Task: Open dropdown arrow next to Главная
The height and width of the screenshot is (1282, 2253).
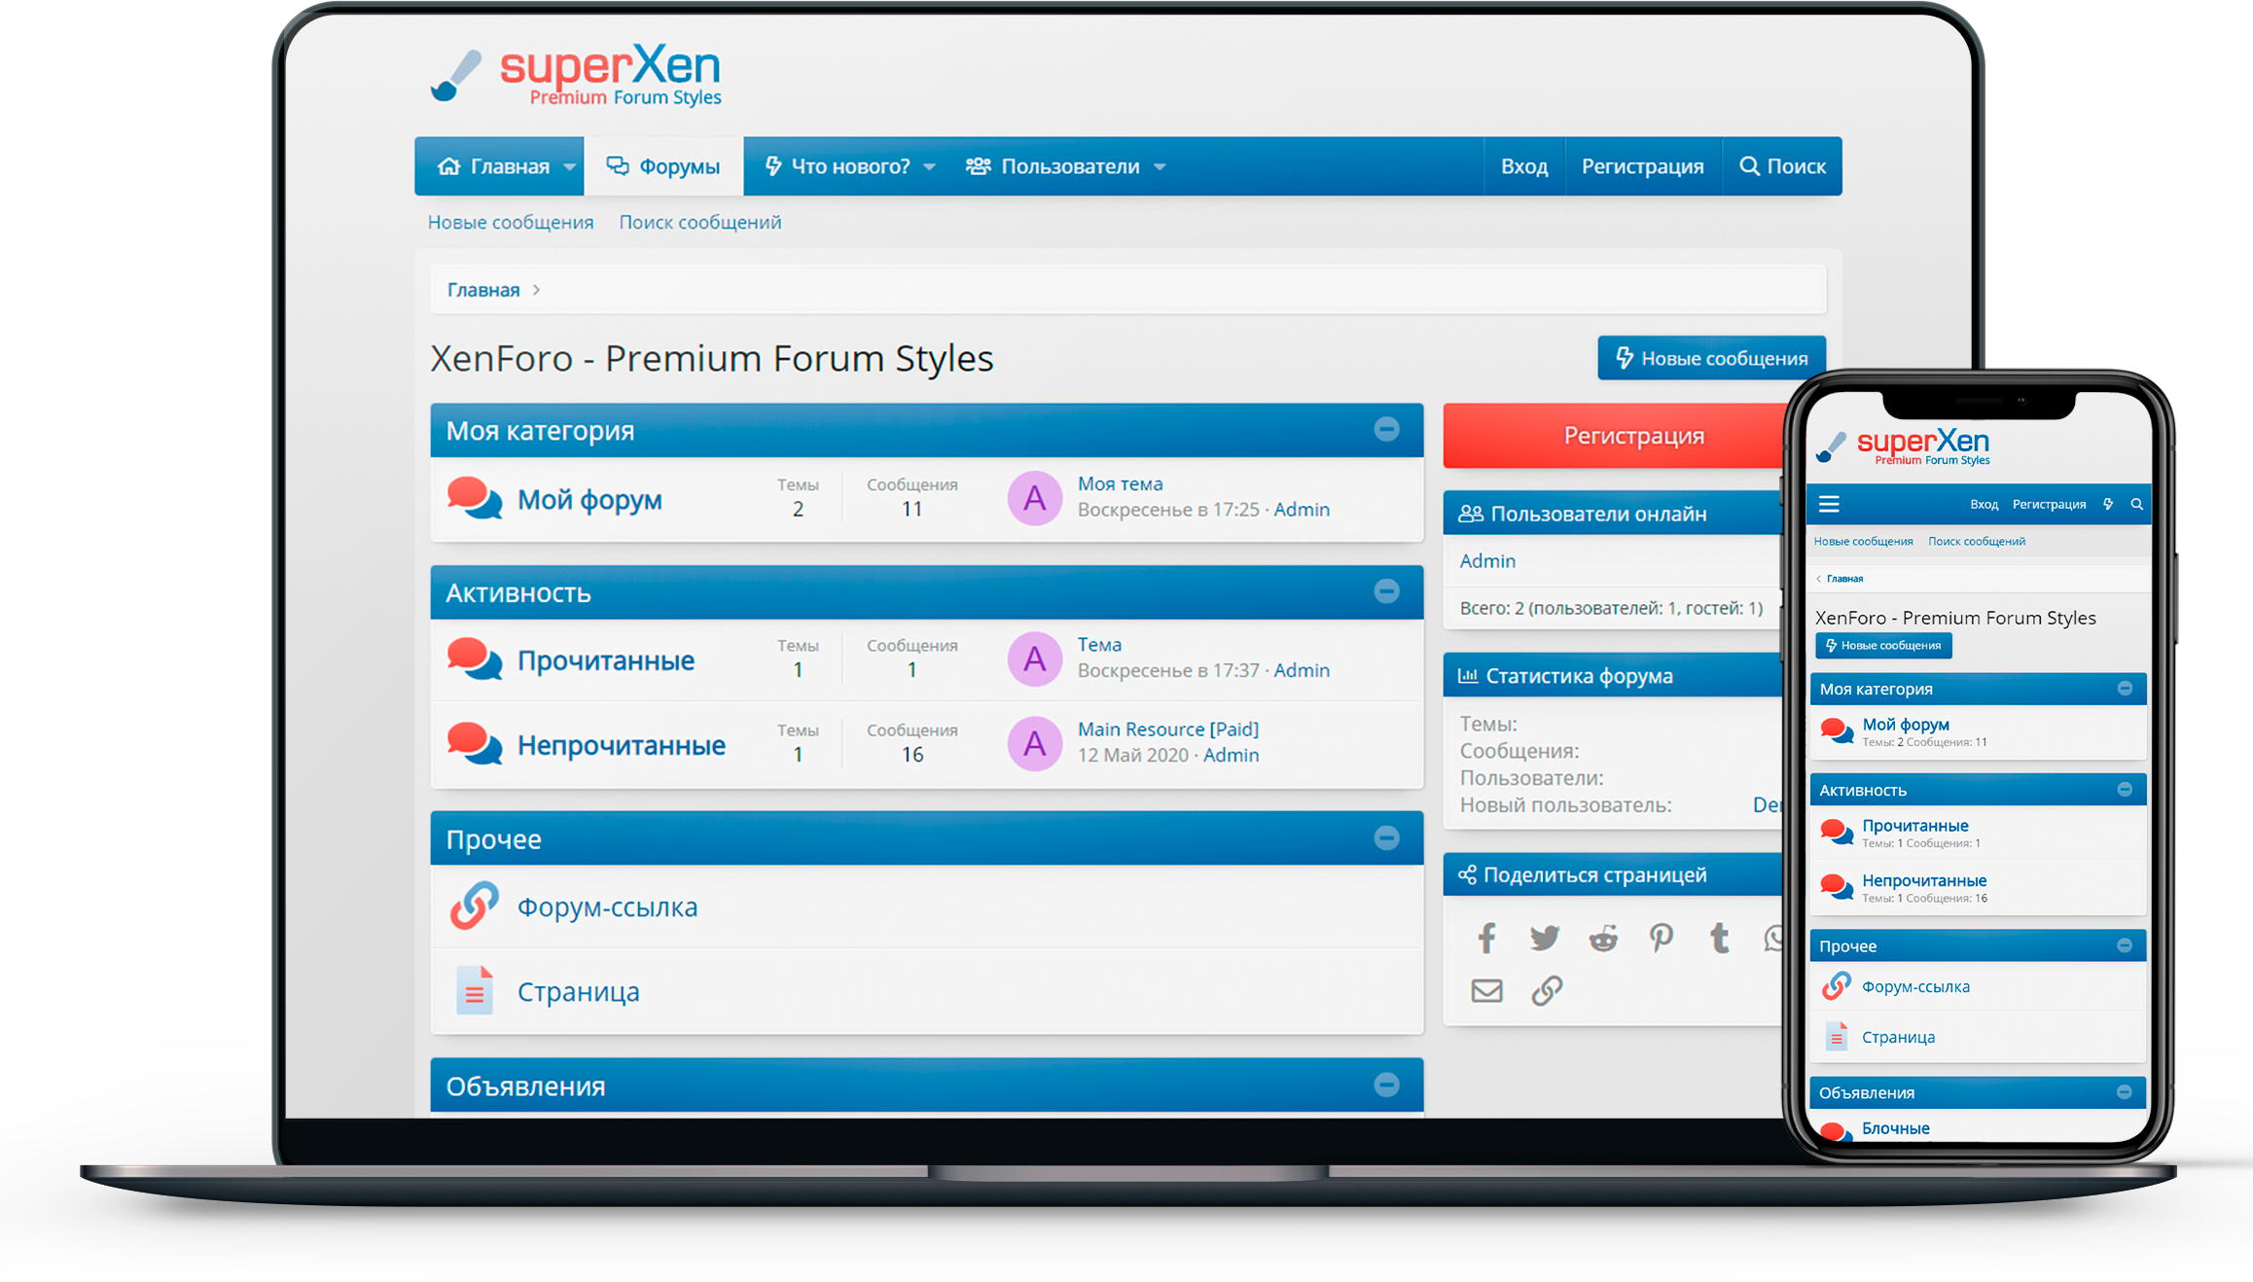Action: (x=570, y=166)
